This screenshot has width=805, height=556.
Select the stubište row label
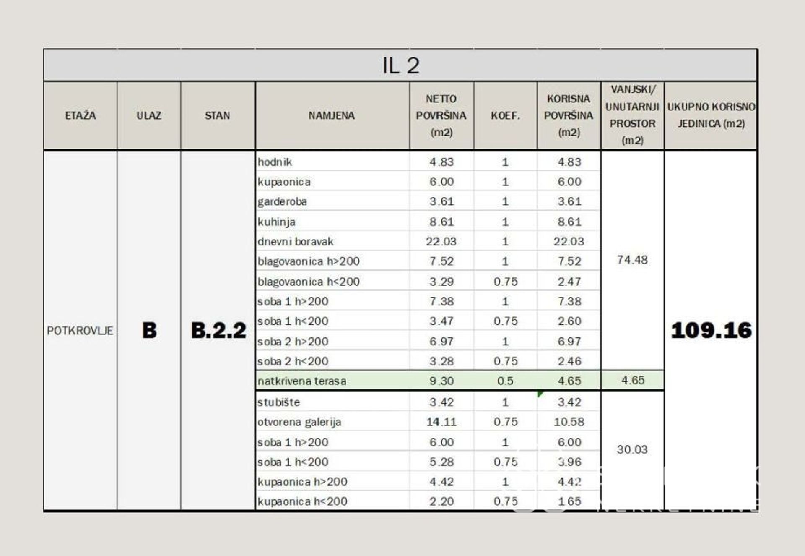click(279, 402)
